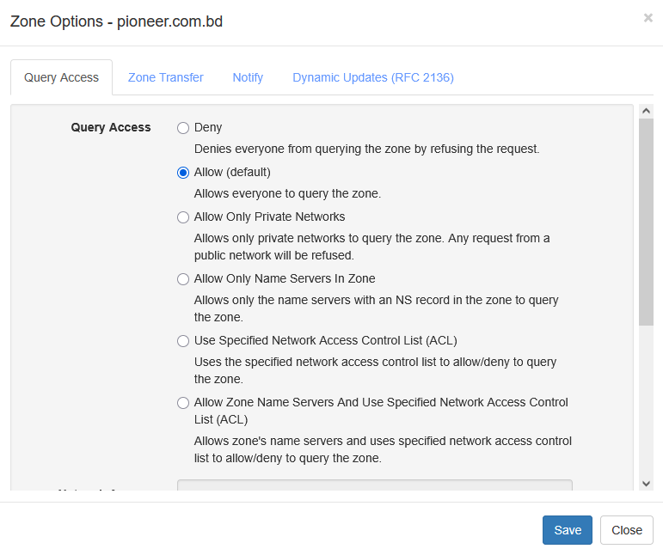This screenshot has width=663, height=555.
Task: Go to Dynamic Updates (RFC 2136) tab
Action: click(x=372, y=77)
